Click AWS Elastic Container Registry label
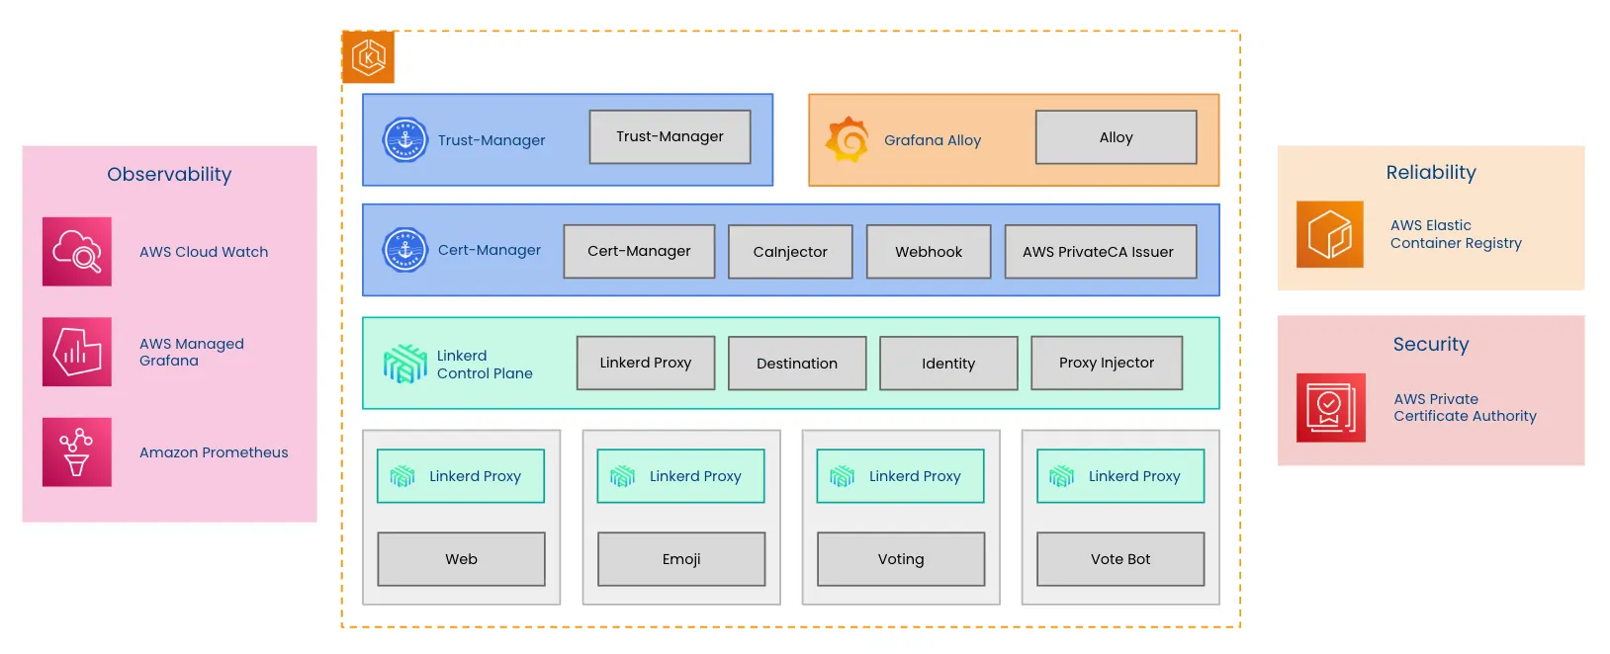The width and height of the screenshot is (1610, 654). (1456, 234)
